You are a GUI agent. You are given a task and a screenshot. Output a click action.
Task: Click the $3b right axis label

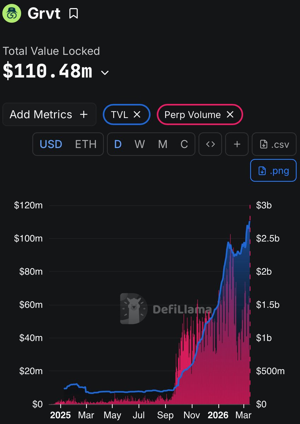(264, 205)
